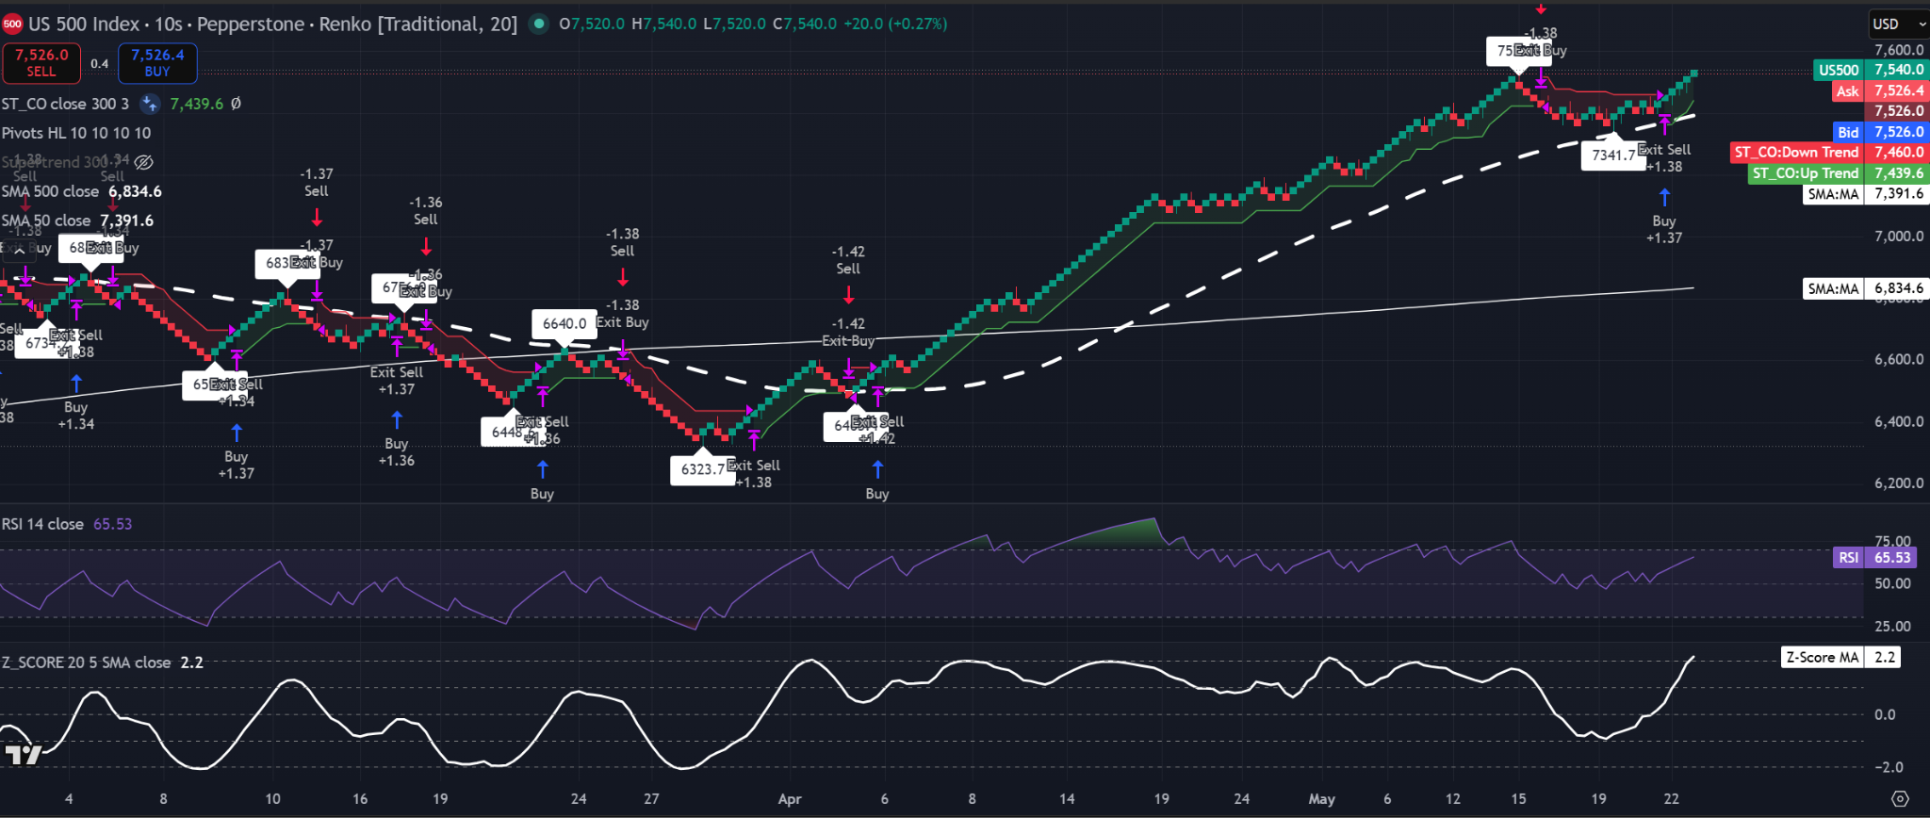Click the Apr label on time axis
Screen dimensions: 1930x818
790,799
